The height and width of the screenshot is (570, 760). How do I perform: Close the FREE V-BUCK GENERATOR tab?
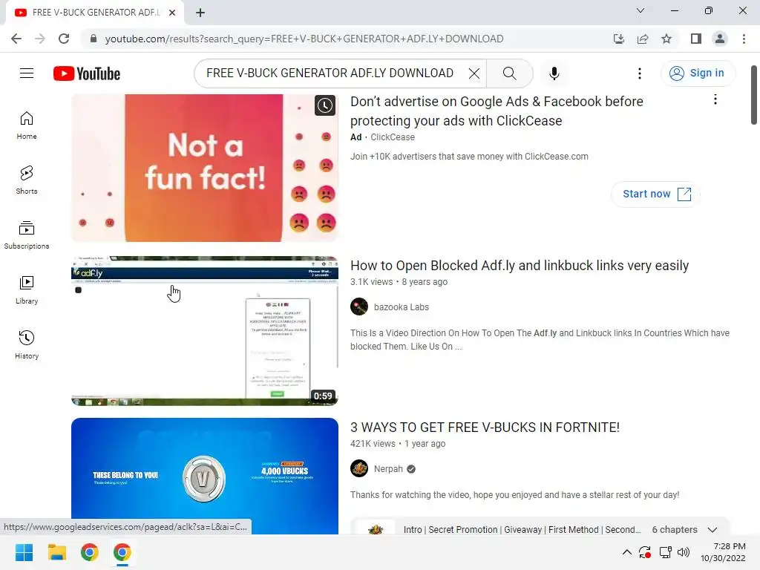[x=172, y=13]
